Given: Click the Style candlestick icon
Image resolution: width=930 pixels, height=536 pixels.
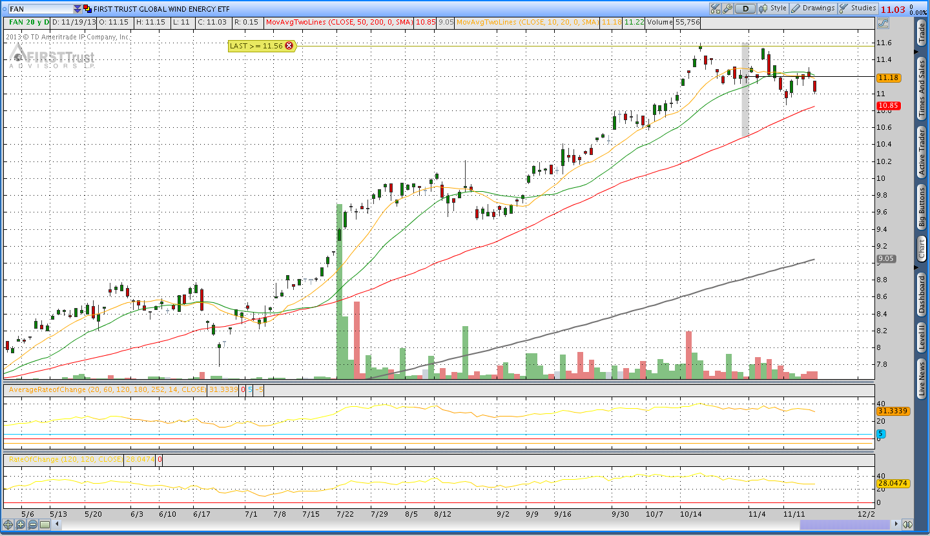Looking at the screenshot, I should (763, 8).
